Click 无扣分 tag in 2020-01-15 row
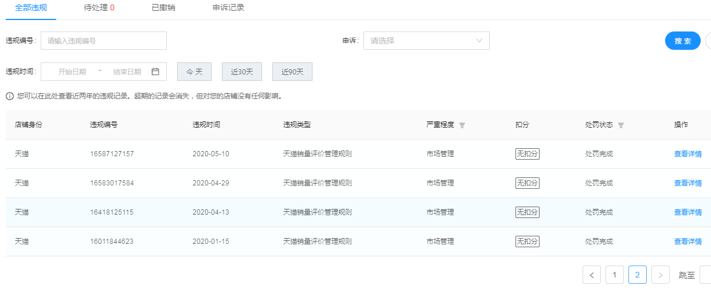This screenshot has width=711, height=293. coord(528,241)
